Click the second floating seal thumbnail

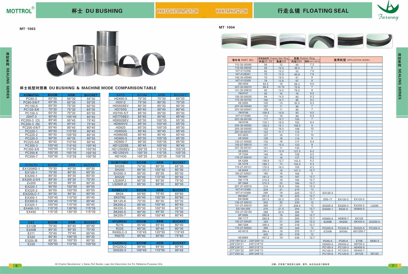point(263,41)
